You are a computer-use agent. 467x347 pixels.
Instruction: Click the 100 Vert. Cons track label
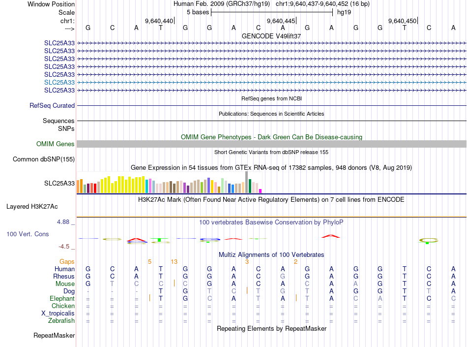(28, 234)
